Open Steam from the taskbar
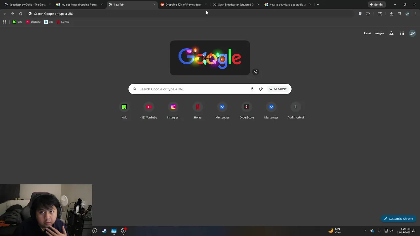420x236 pixels. pyautogui.click(x=104, y=231)
